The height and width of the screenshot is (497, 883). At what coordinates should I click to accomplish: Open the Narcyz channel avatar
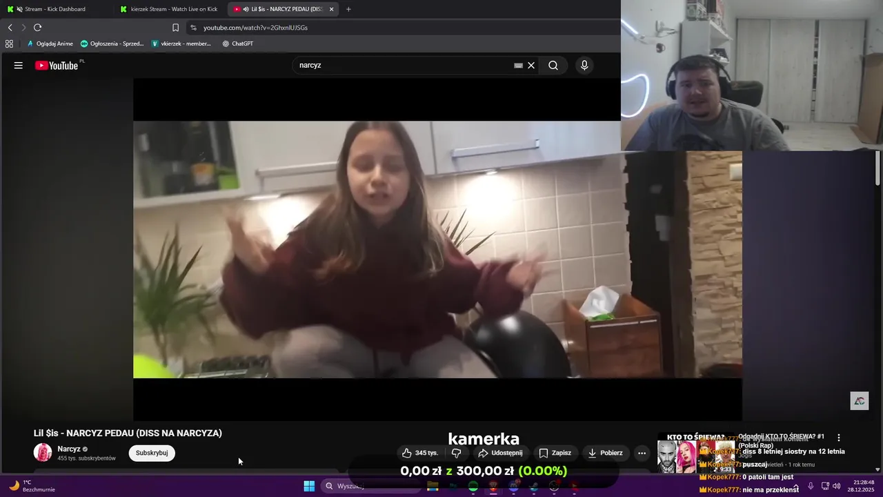43,453
